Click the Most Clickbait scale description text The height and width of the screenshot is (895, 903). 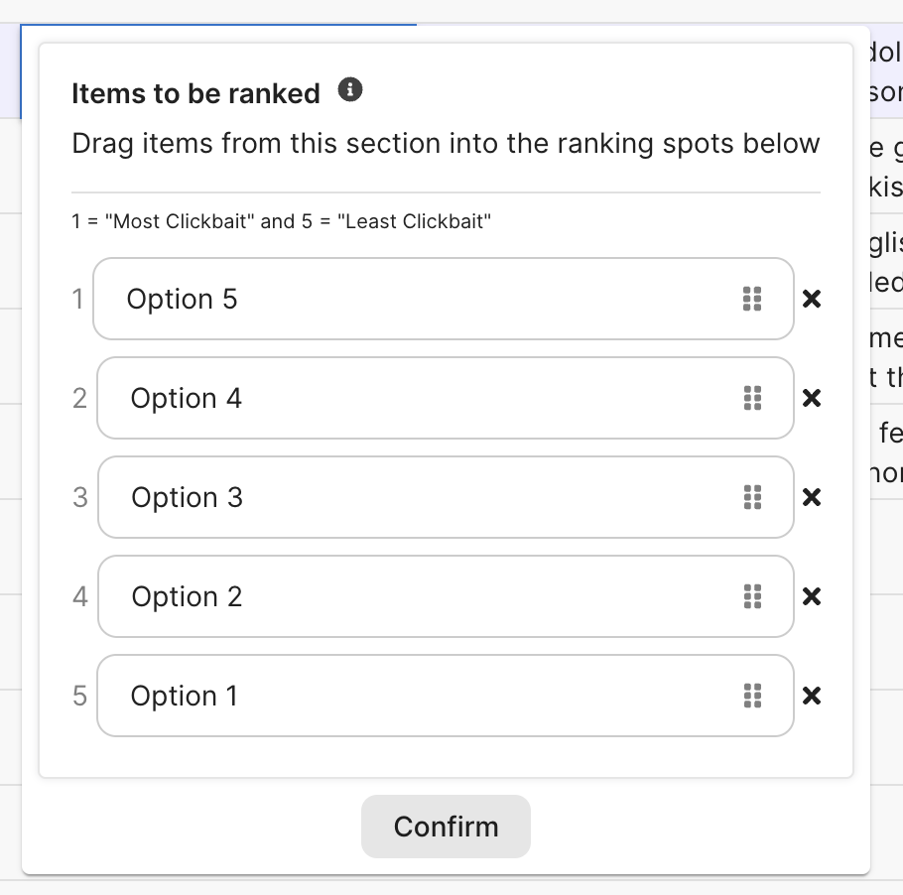(281, 221)
